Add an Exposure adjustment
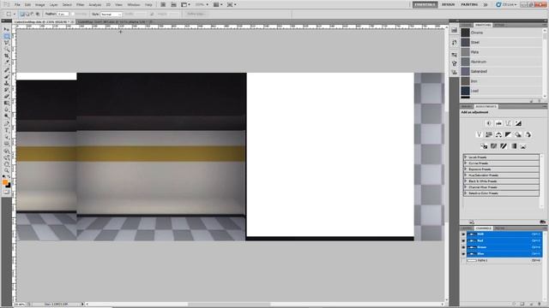 tap(518, 123)
